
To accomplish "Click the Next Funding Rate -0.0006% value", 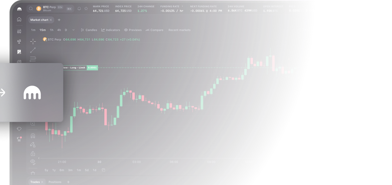I will pyautogui.click(x=206, y=11).
